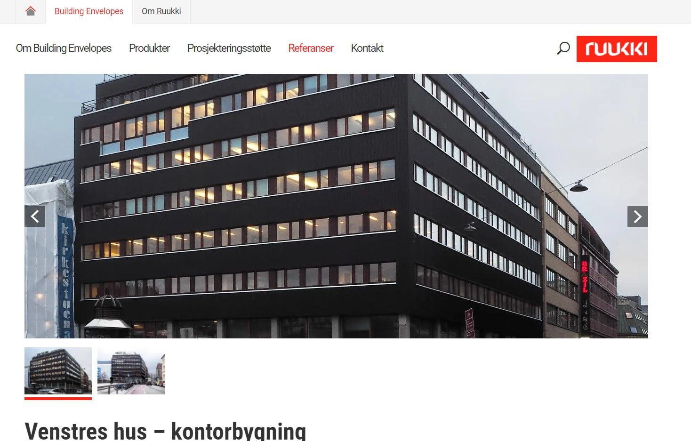Show previous slide with left arrow
Image resolution: width=691 pixels, height=441 pixels.
tap(35, 216)
